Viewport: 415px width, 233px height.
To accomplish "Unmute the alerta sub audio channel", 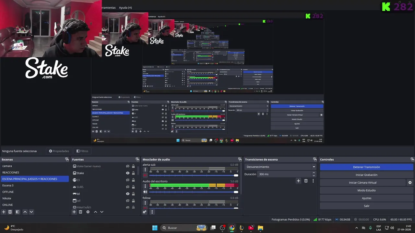I will point(145,175).
